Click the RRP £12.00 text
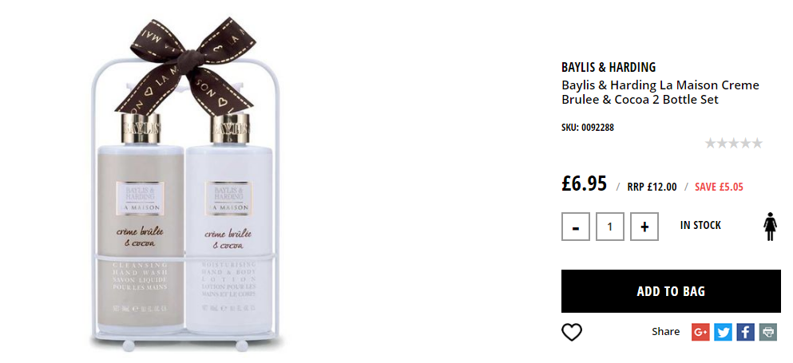The height and width of the screenshot is (363, 793). [652, 187]
